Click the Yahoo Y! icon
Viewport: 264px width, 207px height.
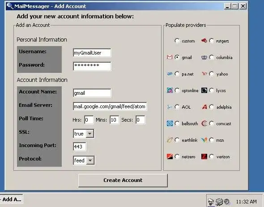point(204,74)
